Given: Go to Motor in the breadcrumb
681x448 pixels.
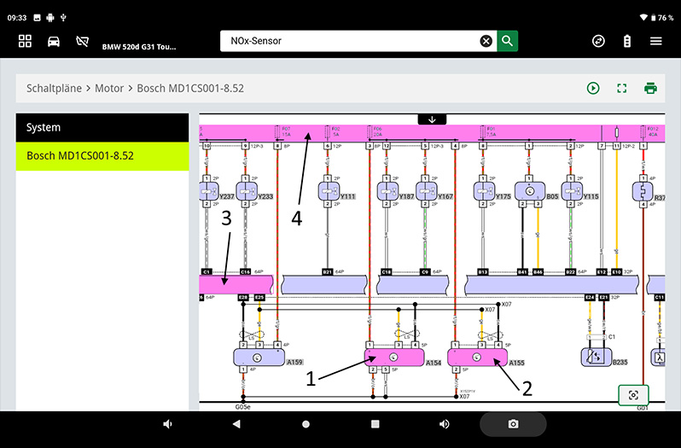Looking at the screenshot, I should coord(109,88).
